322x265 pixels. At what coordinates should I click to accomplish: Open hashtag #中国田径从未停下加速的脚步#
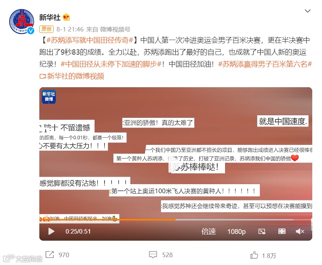(111, 64)
